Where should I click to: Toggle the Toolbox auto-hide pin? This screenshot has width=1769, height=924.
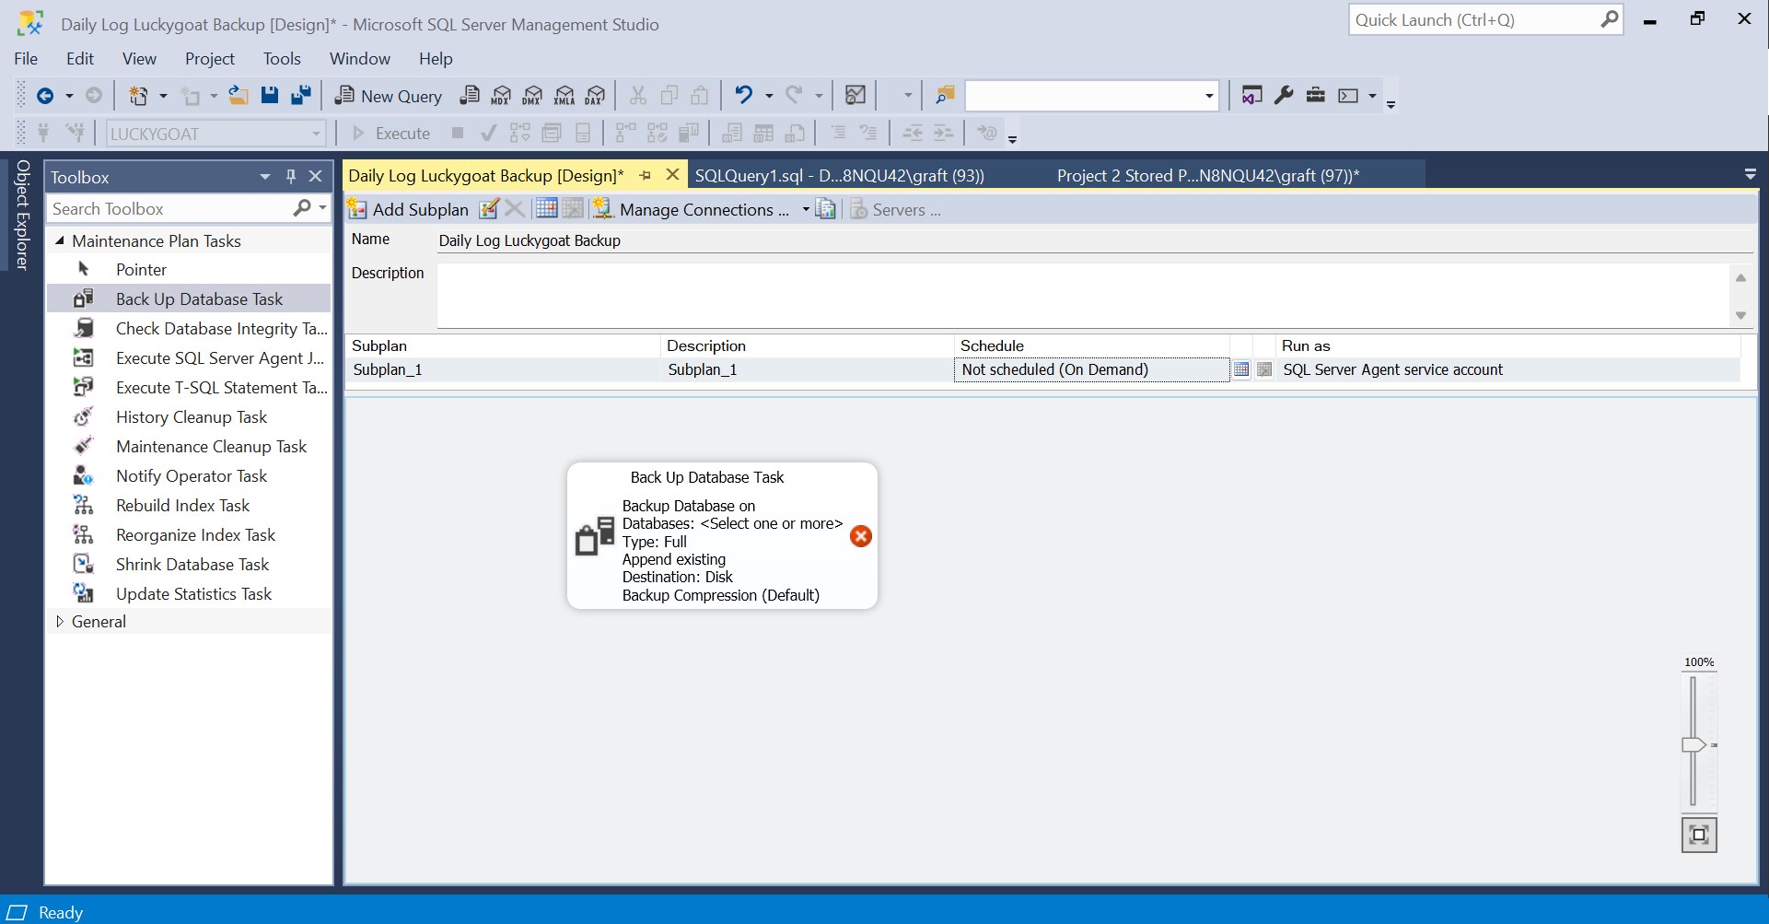291,176
